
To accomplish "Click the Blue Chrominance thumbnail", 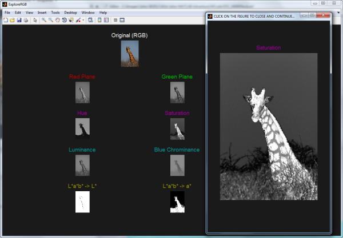I will (x=177, y=165).
